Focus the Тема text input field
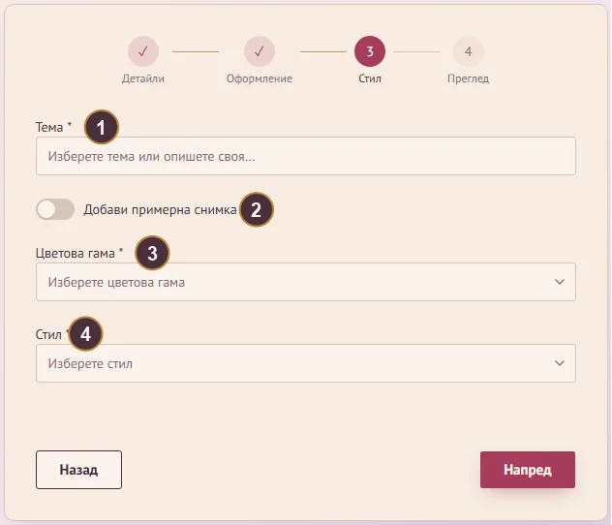The image size is (612, 525). (306, 156)
